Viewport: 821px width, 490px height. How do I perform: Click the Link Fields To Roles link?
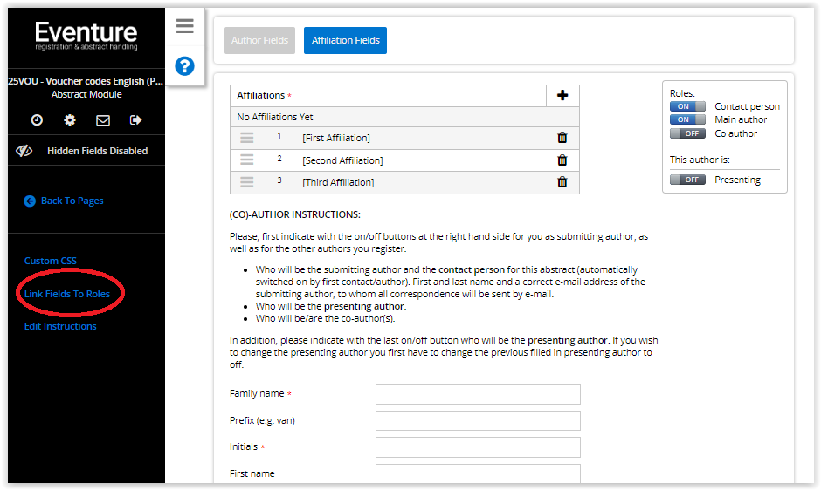67,294
